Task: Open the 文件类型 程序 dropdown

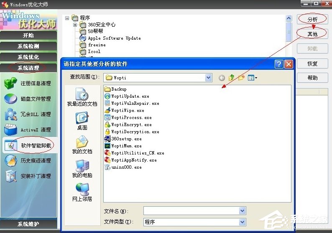Action: click(242, 222)
